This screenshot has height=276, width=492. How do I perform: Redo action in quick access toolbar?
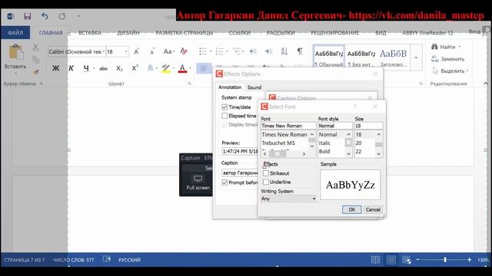pos(62,16)
